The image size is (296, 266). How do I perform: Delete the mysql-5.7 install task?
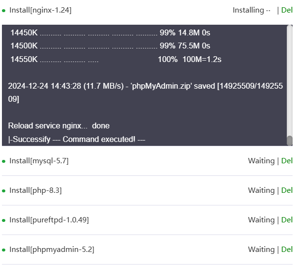[287, 161]
